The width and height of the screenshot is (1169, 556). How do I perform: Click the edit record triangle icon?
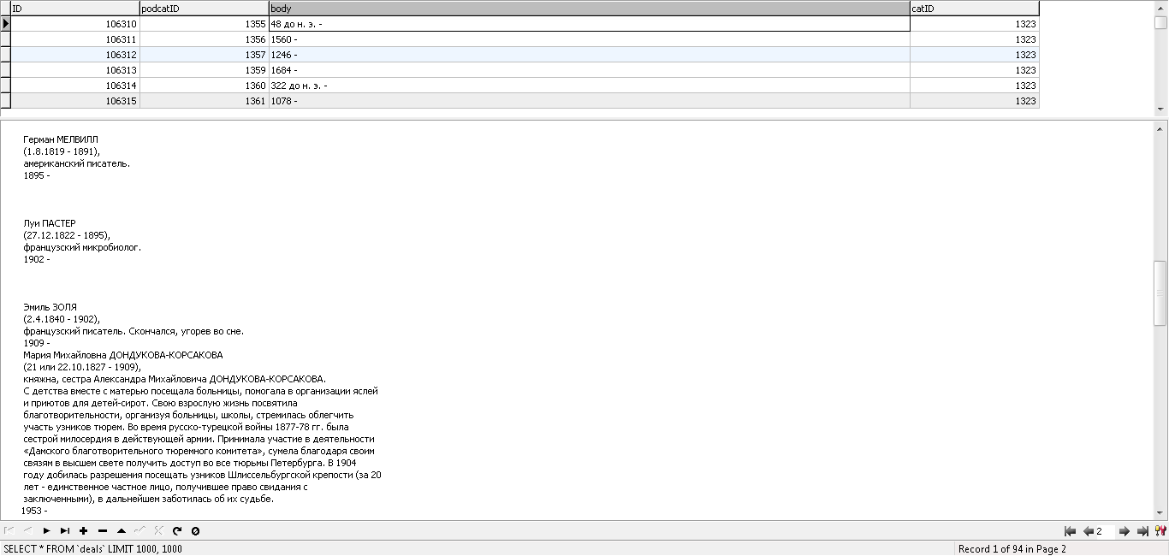coord(122,530)
